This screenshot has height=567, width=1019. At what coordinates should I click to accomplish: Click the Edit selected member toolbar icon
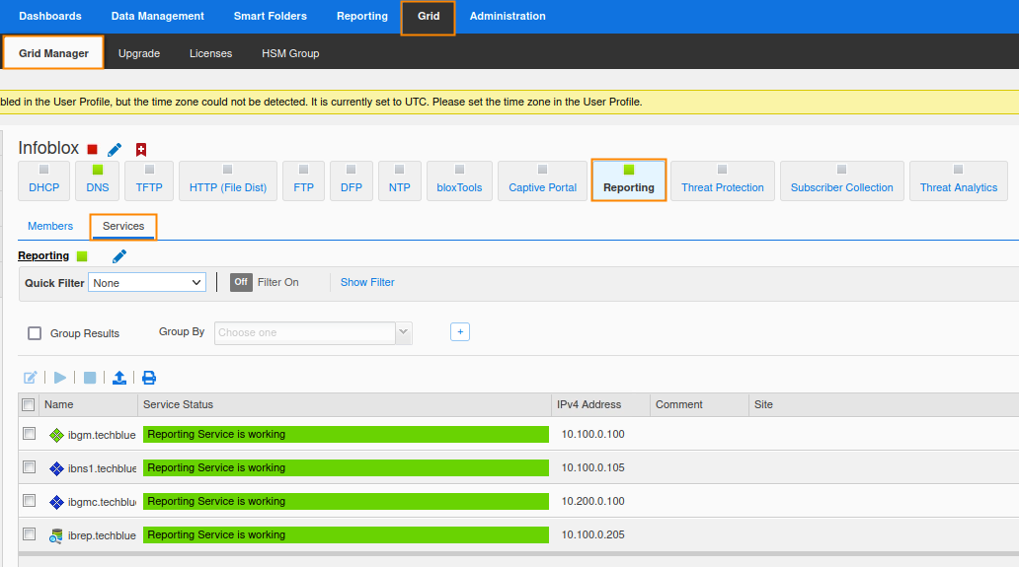click(30, 378)
